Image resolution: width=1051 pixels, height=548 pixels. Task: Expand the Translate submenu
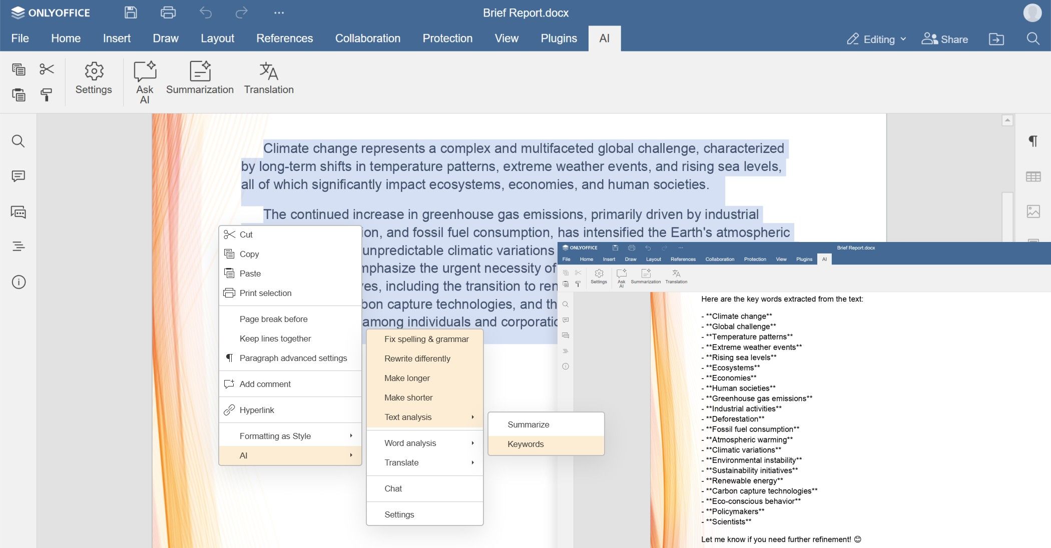pos(425,462)
